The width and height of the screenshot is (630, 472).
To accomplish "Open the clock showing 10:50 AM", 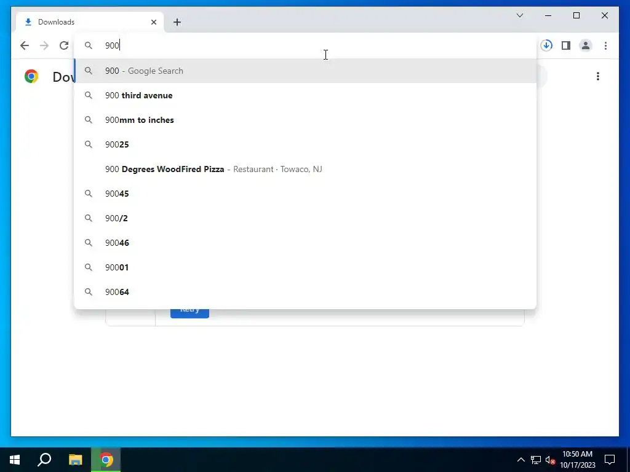I will point(577,460).
